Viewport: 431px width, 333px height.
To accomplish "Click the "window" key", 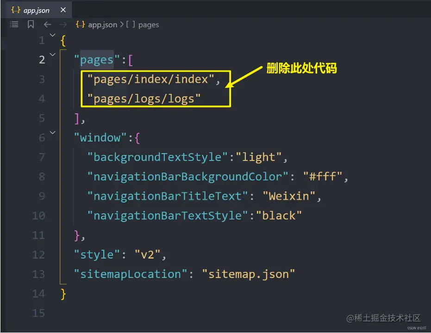I will (100, 137).
